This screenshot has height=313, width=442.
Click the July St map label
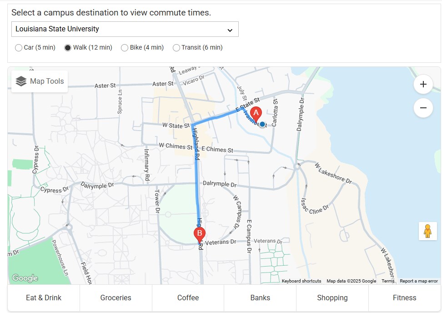(x=242, y=93)
